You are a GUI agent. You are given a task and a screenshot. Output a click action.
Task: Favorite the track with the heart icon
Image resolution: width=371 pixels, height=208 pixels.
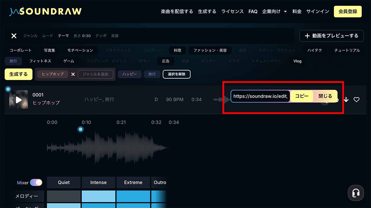[357, 99]
